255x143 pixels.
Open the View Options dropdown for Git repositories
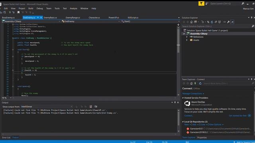coord(216,125)
